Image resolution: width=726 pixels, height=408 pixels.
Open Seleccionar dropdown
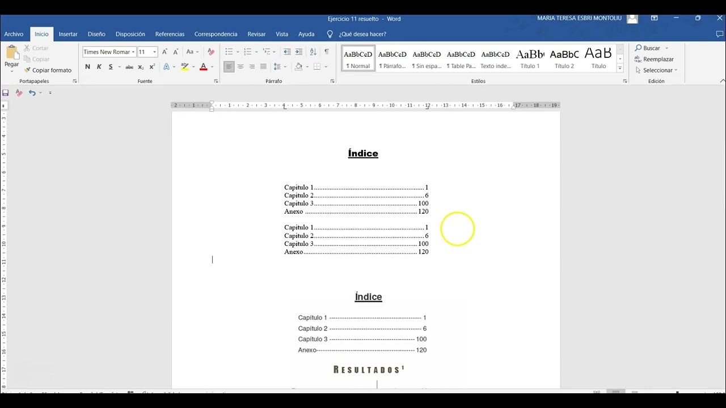(x=656, y=70)
